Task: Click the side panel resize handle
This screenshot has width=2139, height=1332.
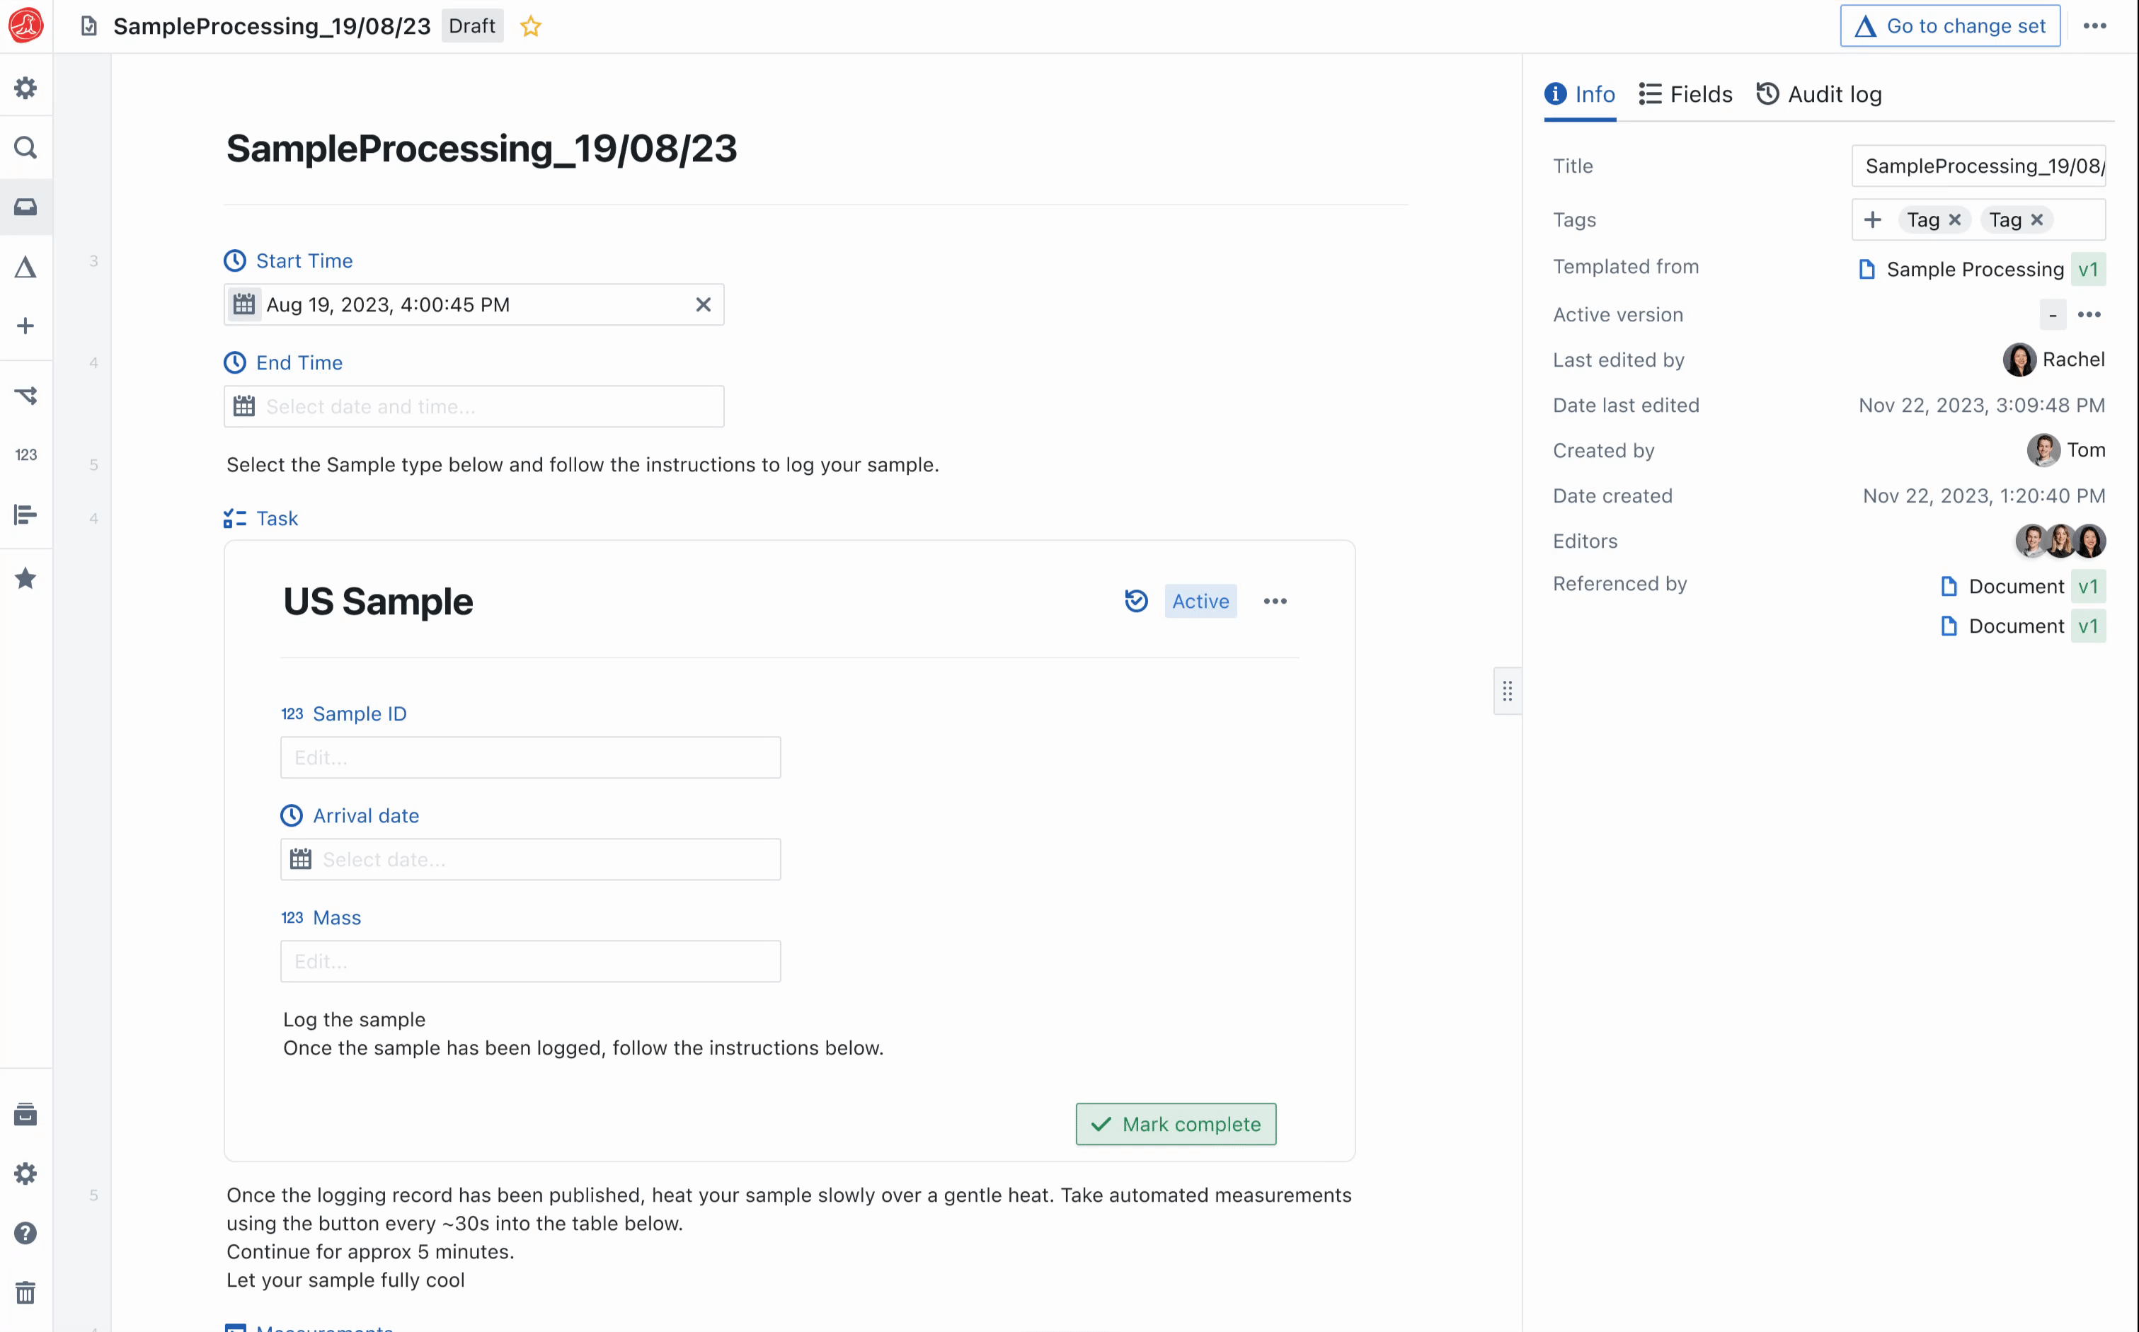Action: [x=1508, y=691]
